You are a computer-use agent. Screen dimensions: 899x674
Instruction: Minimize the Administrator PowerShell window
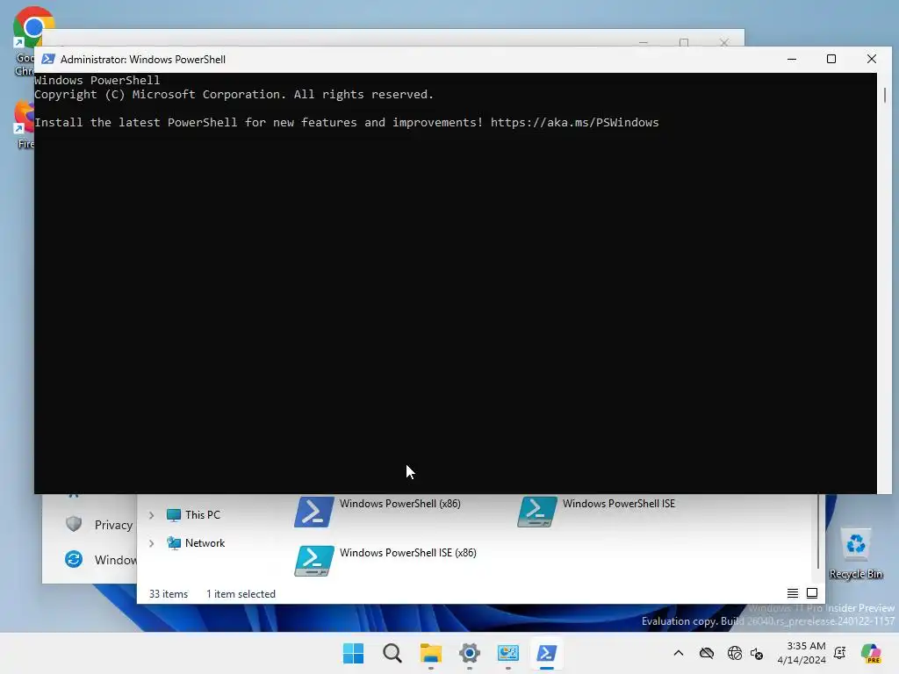click(x=792, y=59)
